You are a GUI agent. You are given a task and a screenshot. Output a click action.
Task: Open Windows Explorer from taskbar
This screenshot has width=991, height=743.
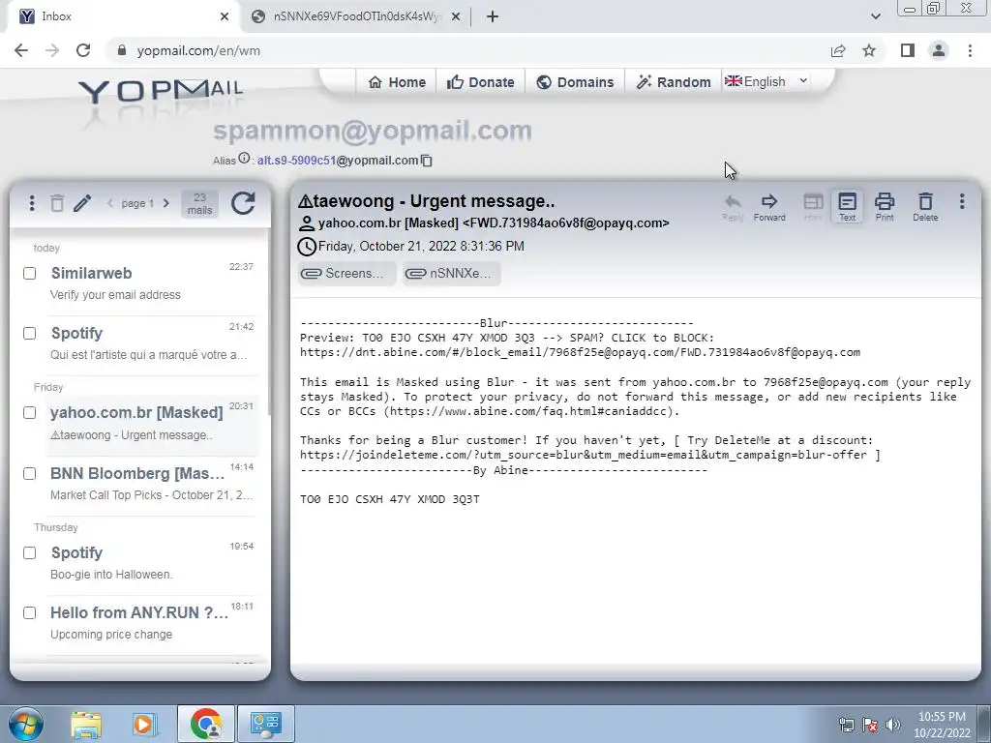click(86, 724)
